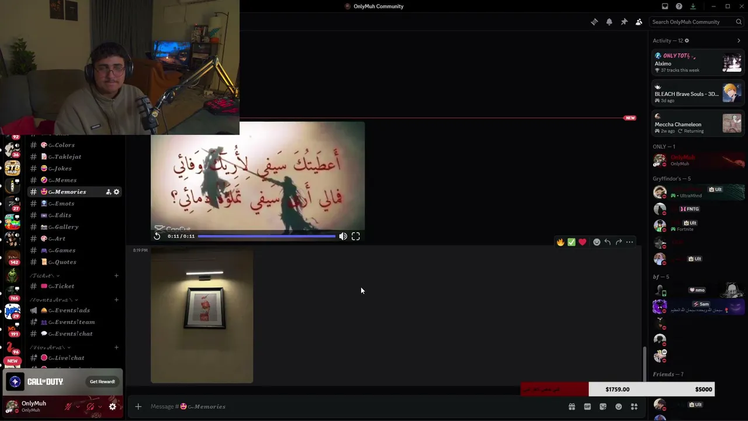
Task: Open the Meccha Chameleon activity card
Action: click(x=698, y=123)
